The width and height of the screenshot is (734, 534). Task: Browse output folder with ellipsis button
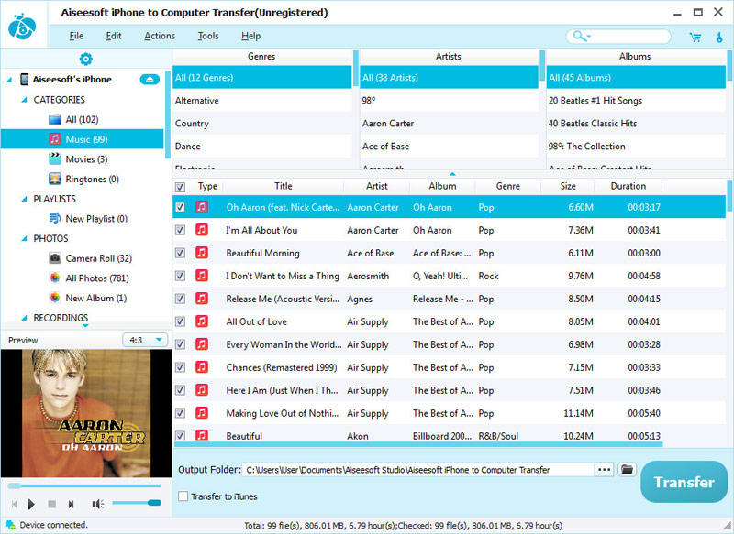point(605,469)
